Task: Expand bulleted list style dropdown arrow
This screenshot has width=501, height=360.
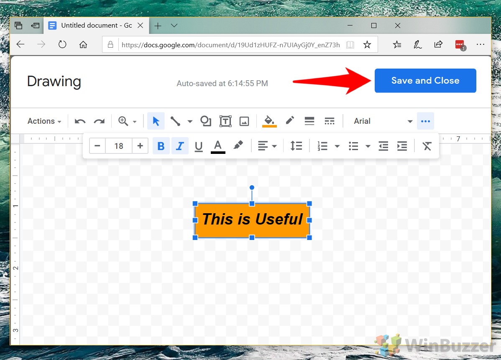Action: pyautogui.click(x=368, y=146)
